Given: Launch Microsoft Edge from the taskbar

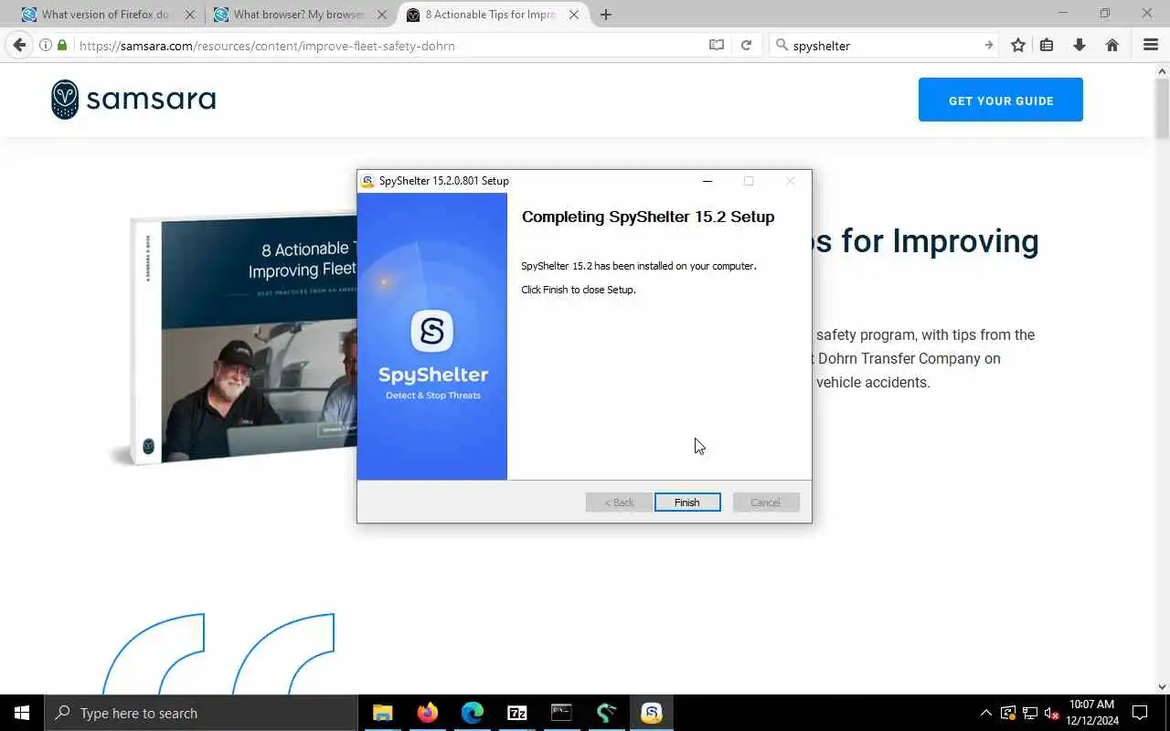Looking at the screenshot, I should [472, 713].
